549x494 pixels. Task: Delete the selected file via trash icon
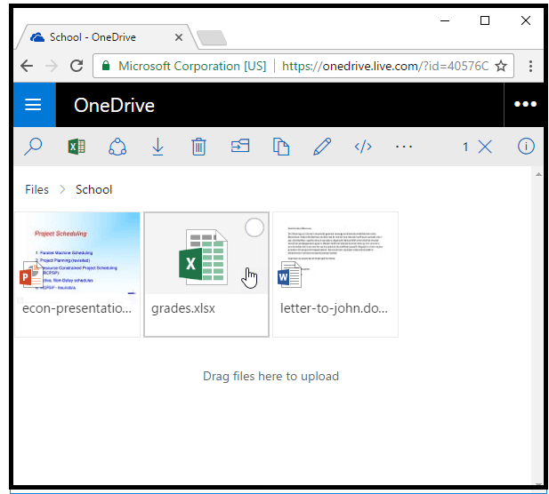pos(199,147)
